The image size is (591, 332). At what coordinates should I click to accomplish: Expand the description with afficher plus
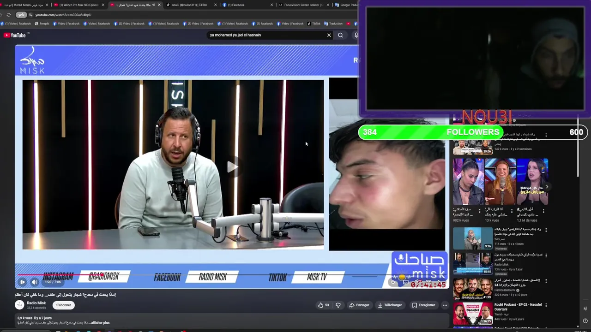click(100, 323)
